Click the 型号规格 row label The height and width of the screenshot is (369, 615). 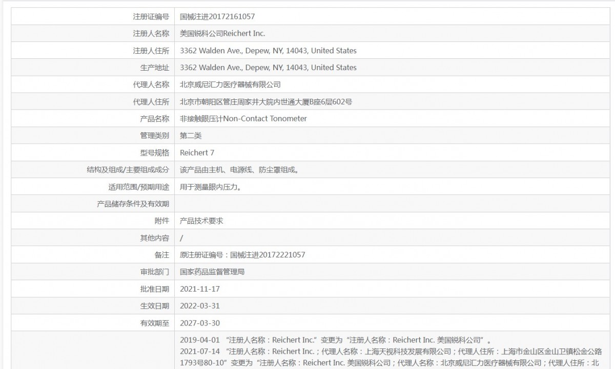click(x=154, y=153)
